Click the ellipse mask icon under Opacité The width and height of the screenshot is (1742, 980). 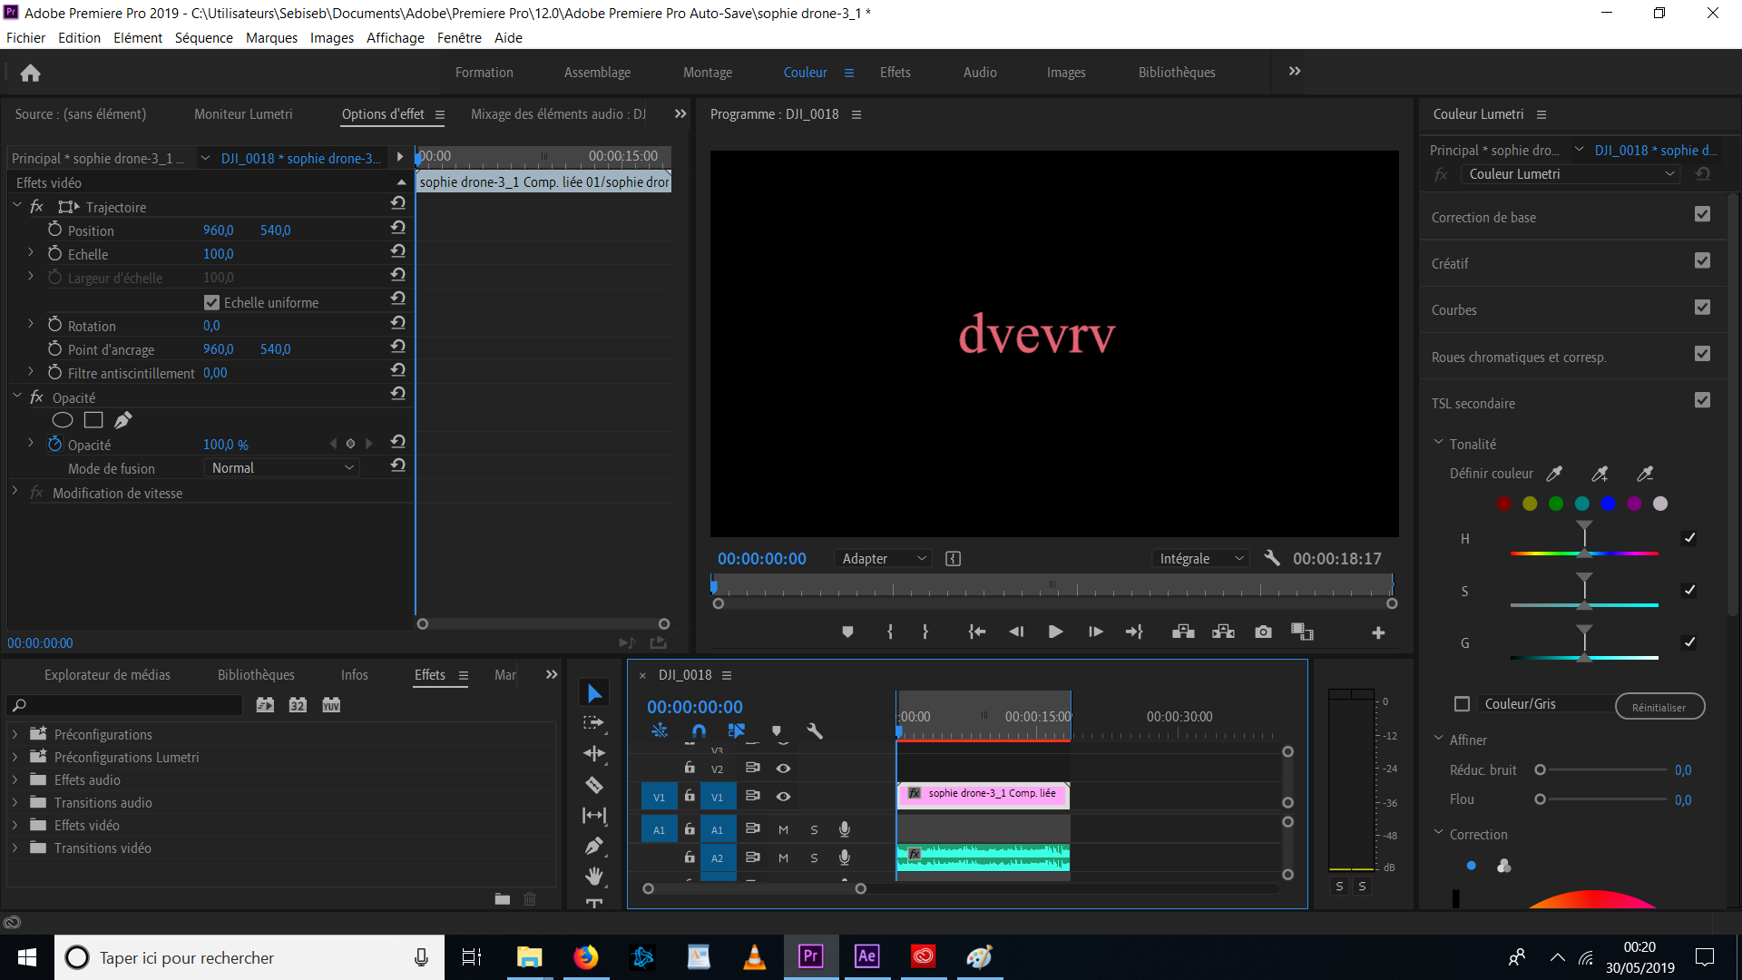[63, 420]
